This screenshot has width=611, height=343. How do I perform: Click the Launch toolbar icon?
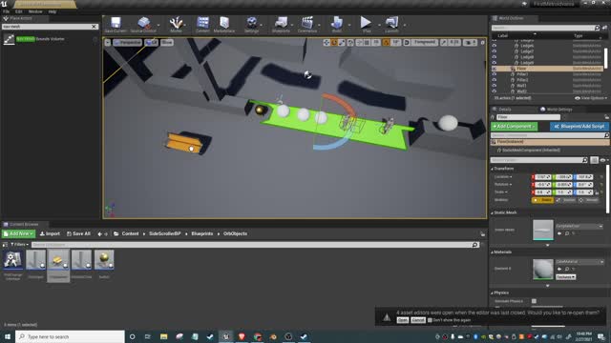click(391, 25)
